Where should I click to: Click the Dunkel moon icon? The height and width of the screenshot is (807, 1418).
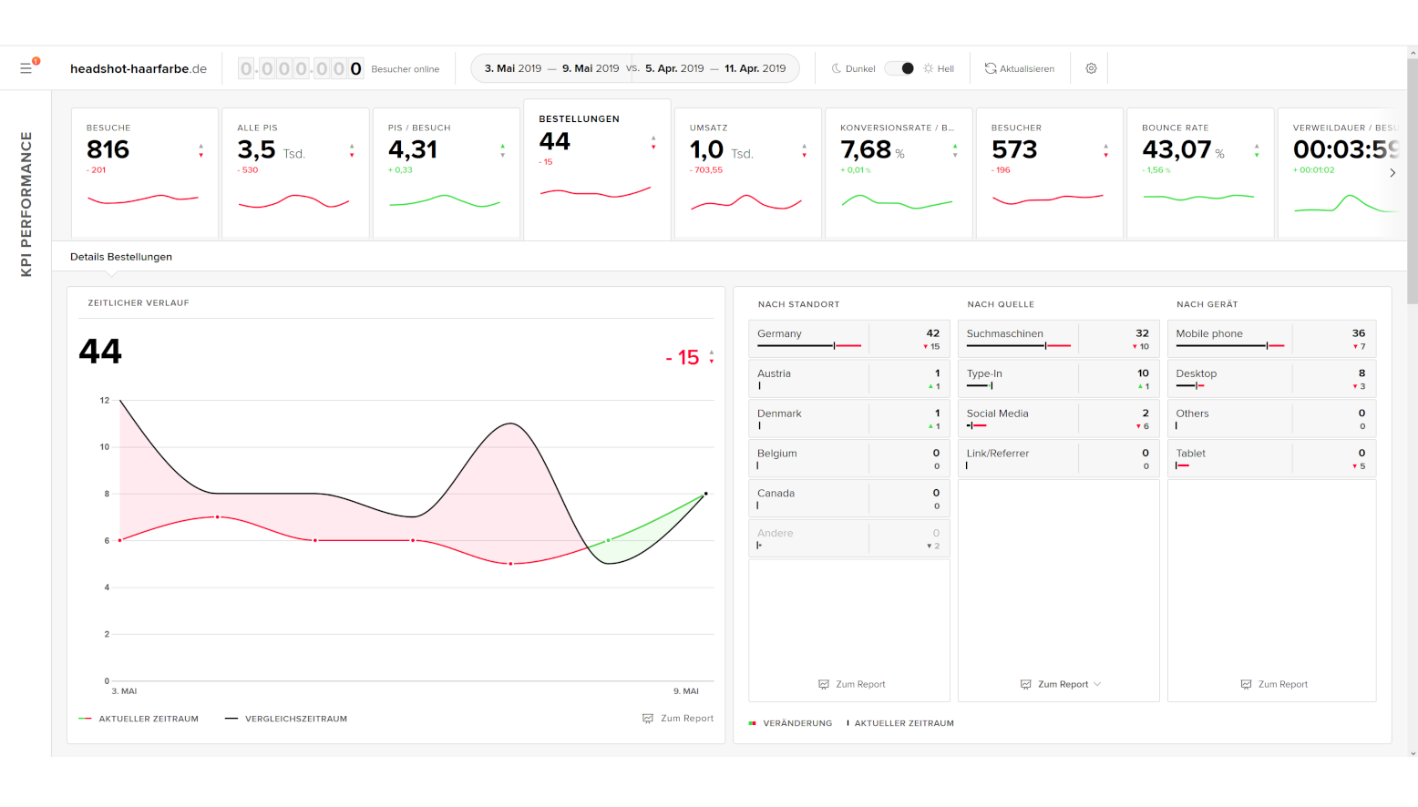837,68
